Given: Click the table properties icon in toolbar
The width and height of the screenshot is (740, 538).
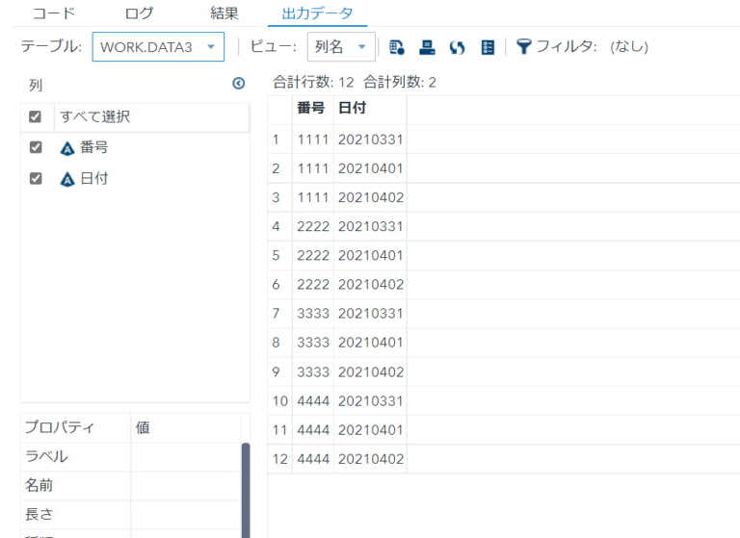Looking at the screenshot, I should coord(397,46).
